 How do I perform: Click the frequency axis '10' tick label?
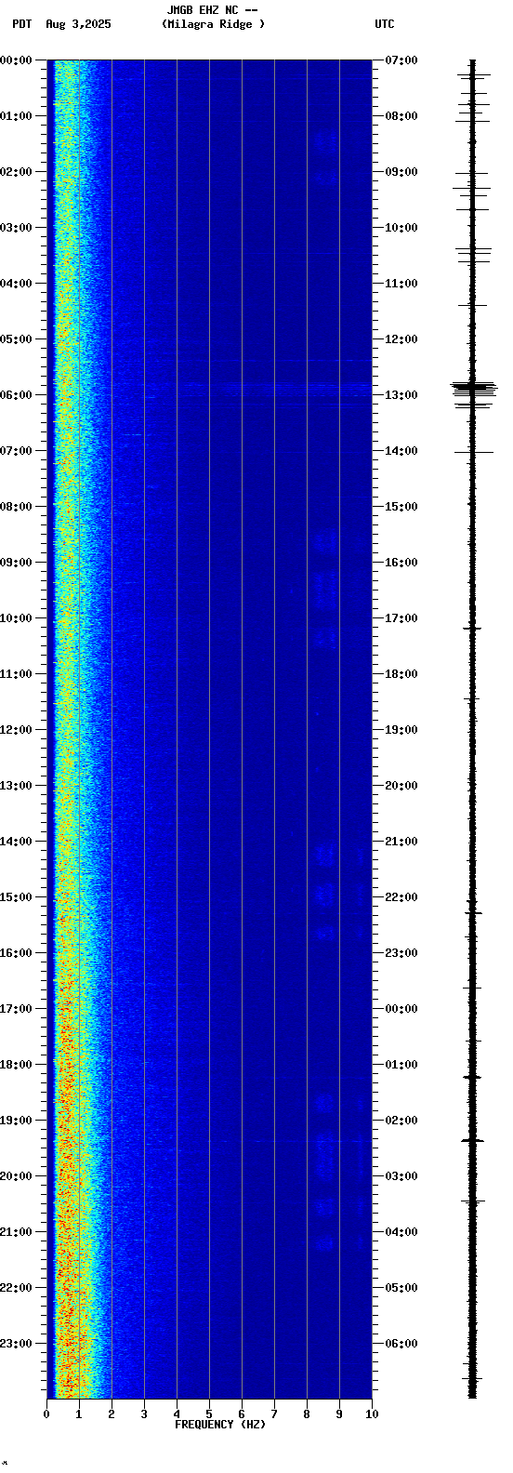point(372,1414)
